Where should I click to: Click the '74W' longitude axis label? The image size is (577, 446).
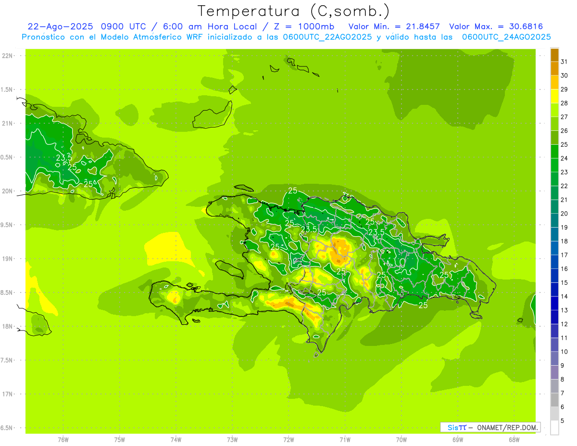176,439
